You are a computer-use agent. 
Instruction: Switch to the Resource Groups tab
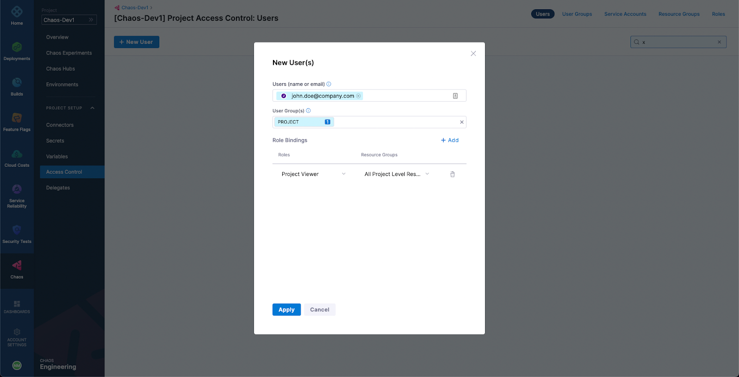(679, 14)
